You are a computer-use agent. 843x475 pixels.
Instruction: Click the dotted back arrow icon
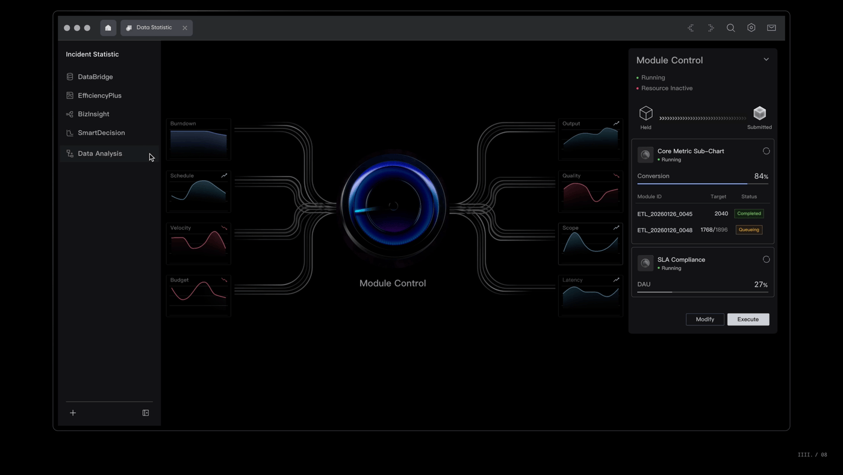(691, 28)
